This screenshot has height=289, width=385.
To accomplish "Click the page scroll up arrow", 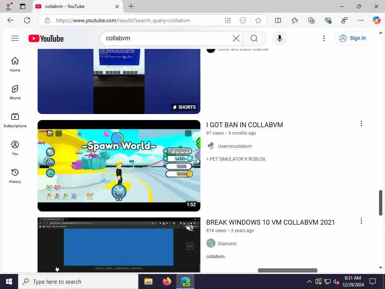I will tap(380, 32).
